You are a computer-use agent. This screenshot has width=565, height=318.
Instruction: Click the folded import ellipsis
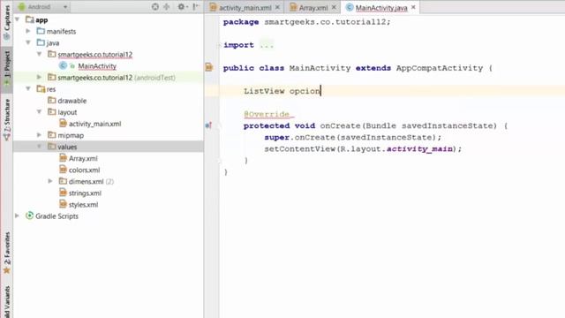267,45
